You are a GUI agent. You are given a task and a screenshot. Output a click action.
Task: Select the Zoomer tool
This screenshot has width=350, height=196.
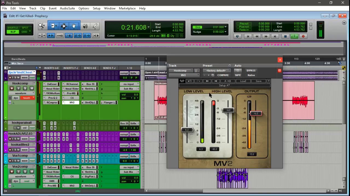42,26
